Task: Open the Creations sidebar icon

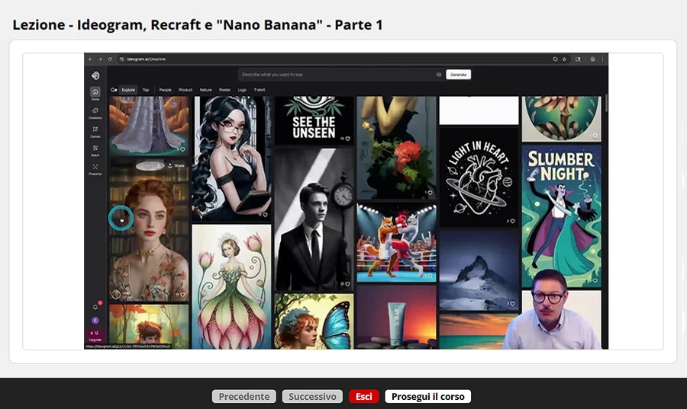Action: [x=95, y=111]
